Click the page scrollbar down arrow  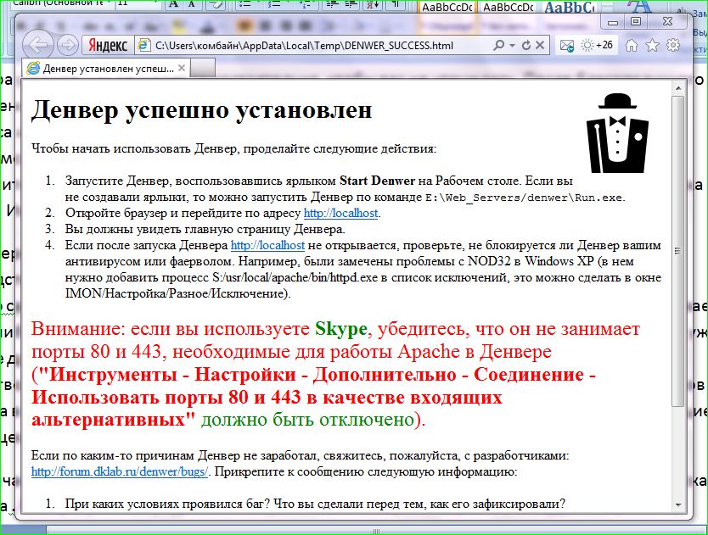tap(678, 504)
